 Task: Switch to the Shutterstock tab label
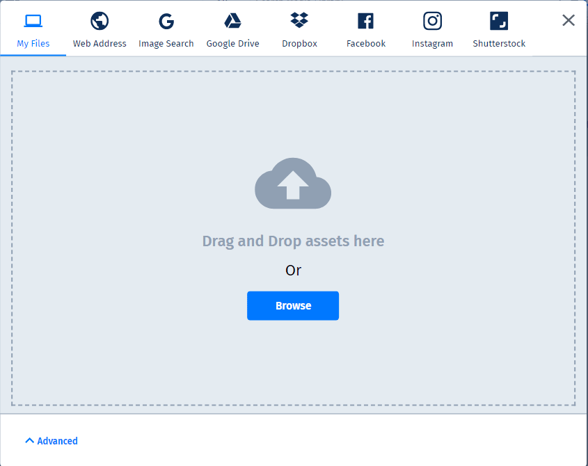pyautogui.click(x=499, y=44)
